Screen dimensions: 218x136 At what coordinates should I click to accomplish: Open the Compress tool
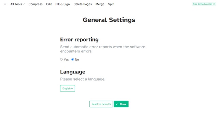click(x=35, y=4)
